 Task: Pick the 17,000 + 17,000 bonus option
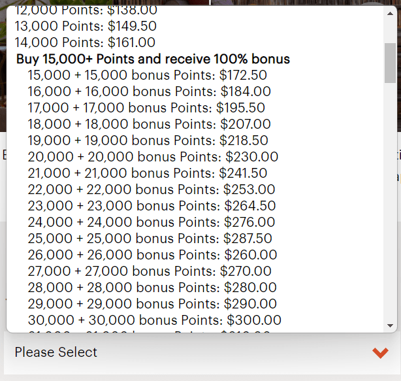[x=146, y=108]
